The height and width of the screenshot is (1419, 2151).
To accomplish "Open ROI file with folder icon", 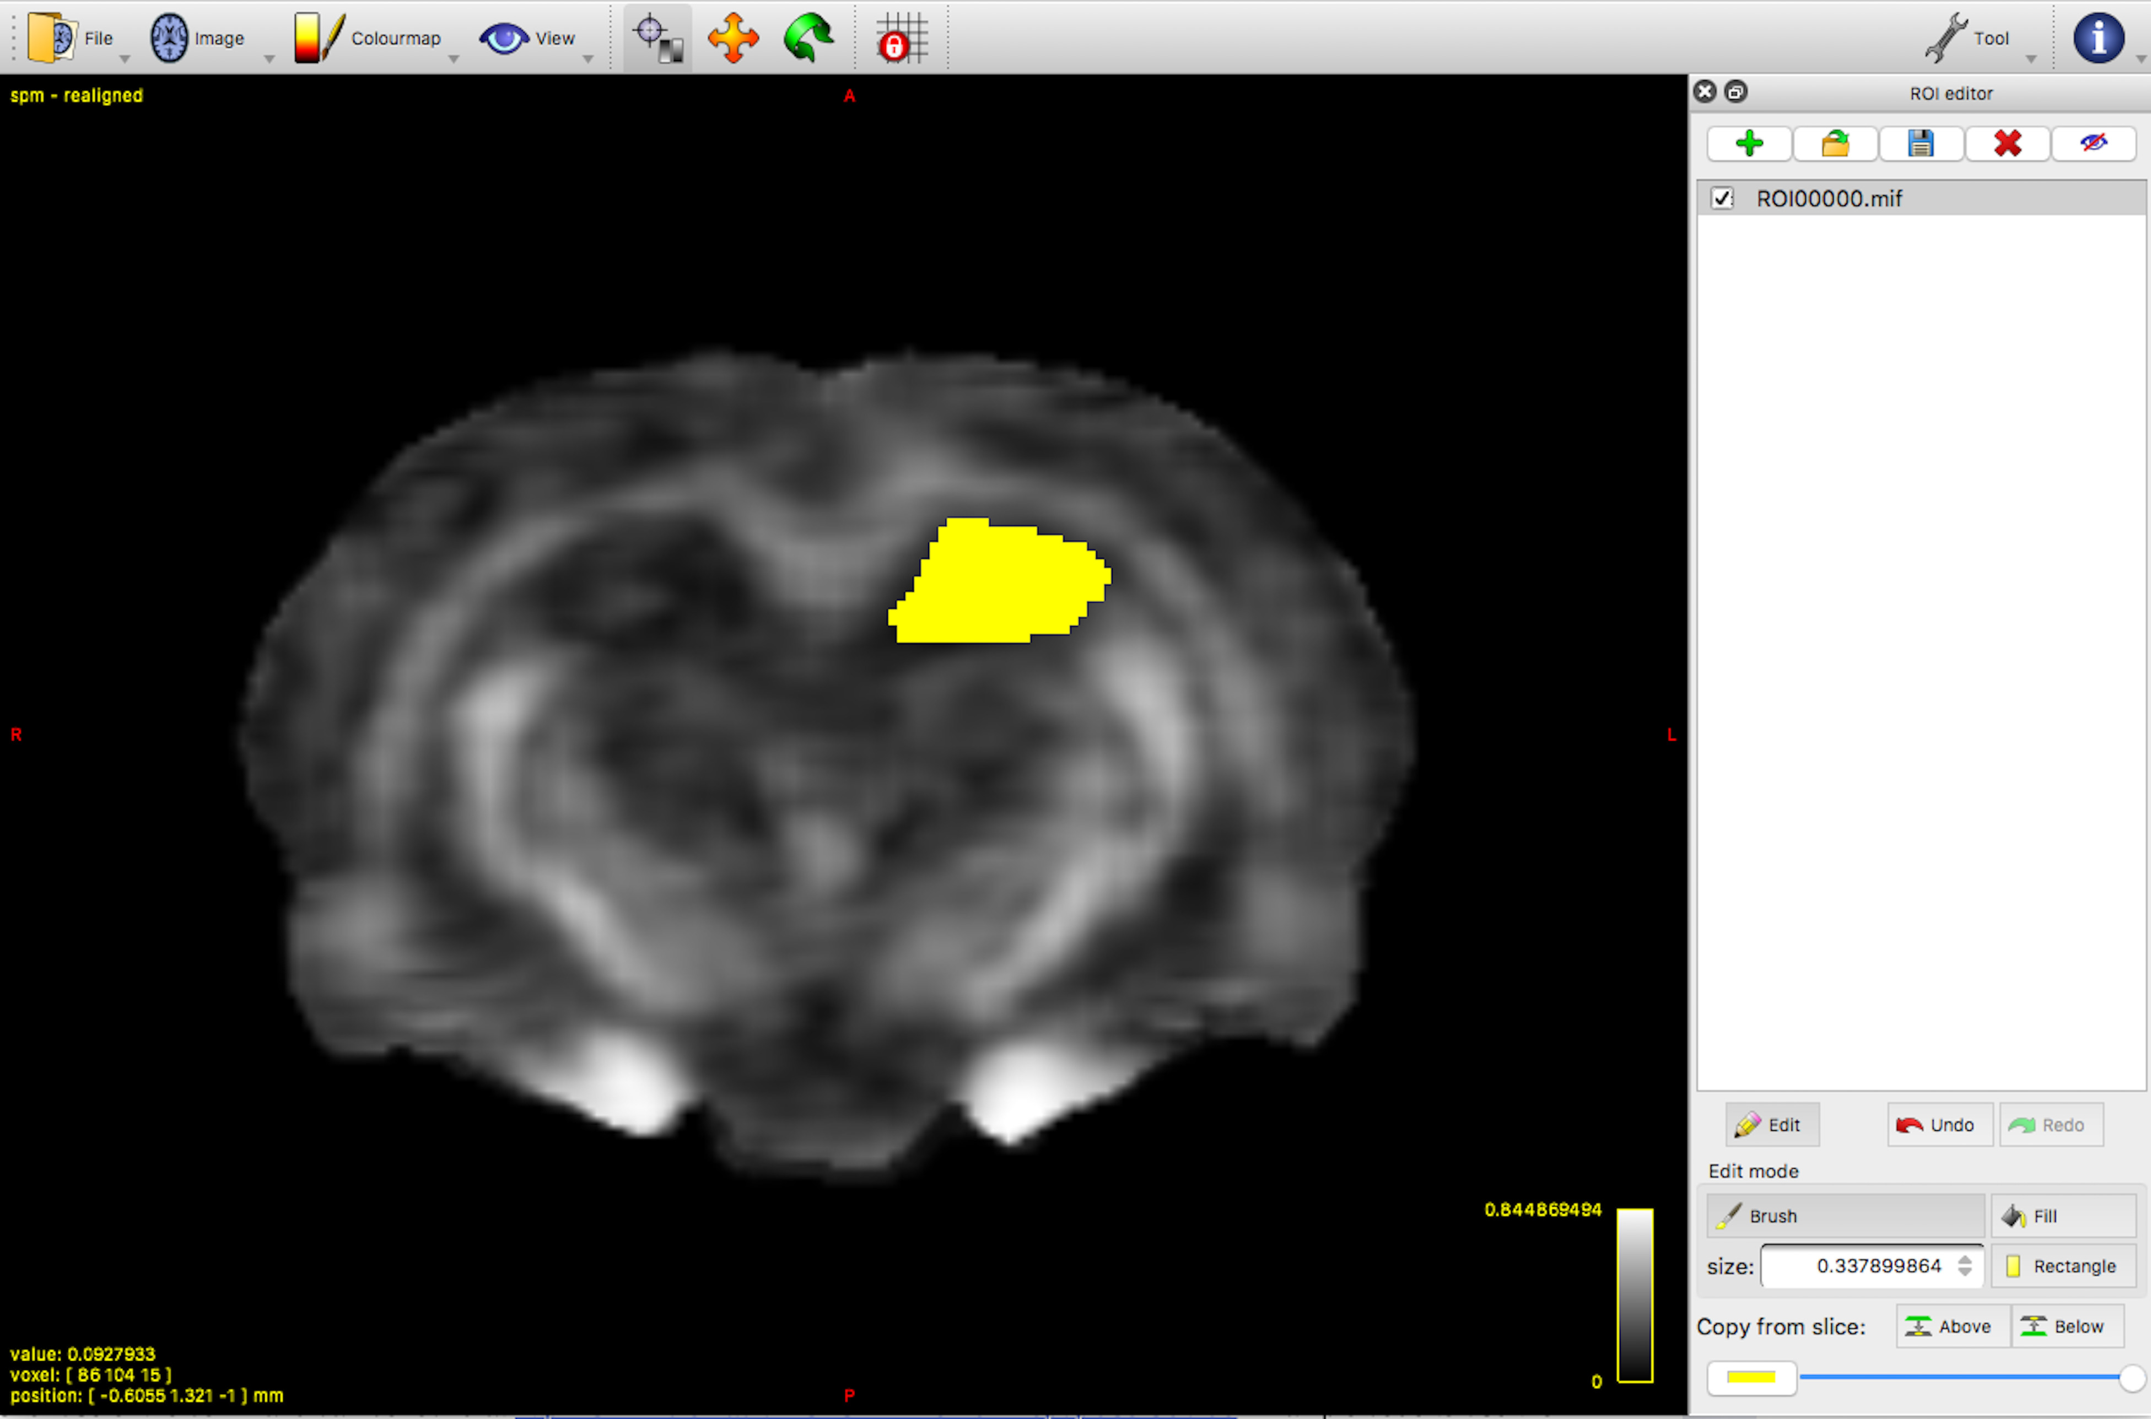I will click(x=1835, y=144).
